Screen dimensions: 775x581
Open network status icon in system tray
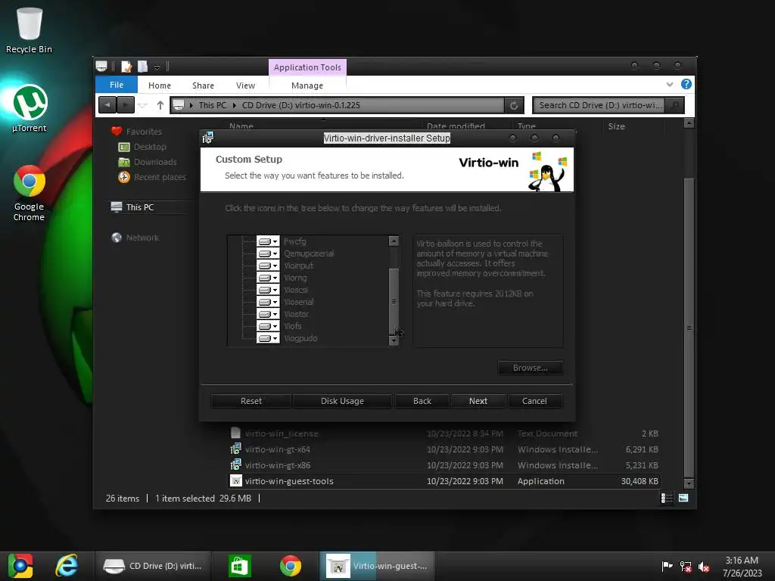click(x=686, y=566)
